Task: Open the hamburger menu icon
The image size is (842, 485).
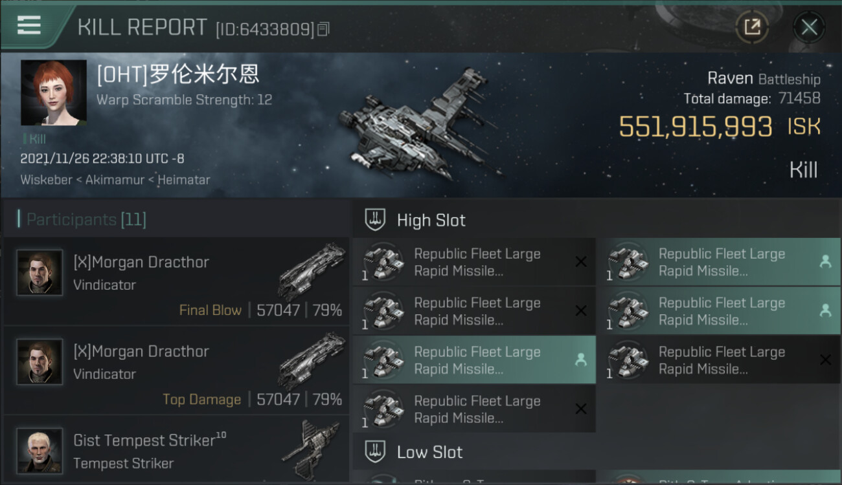Action: [x=29, y=25]
